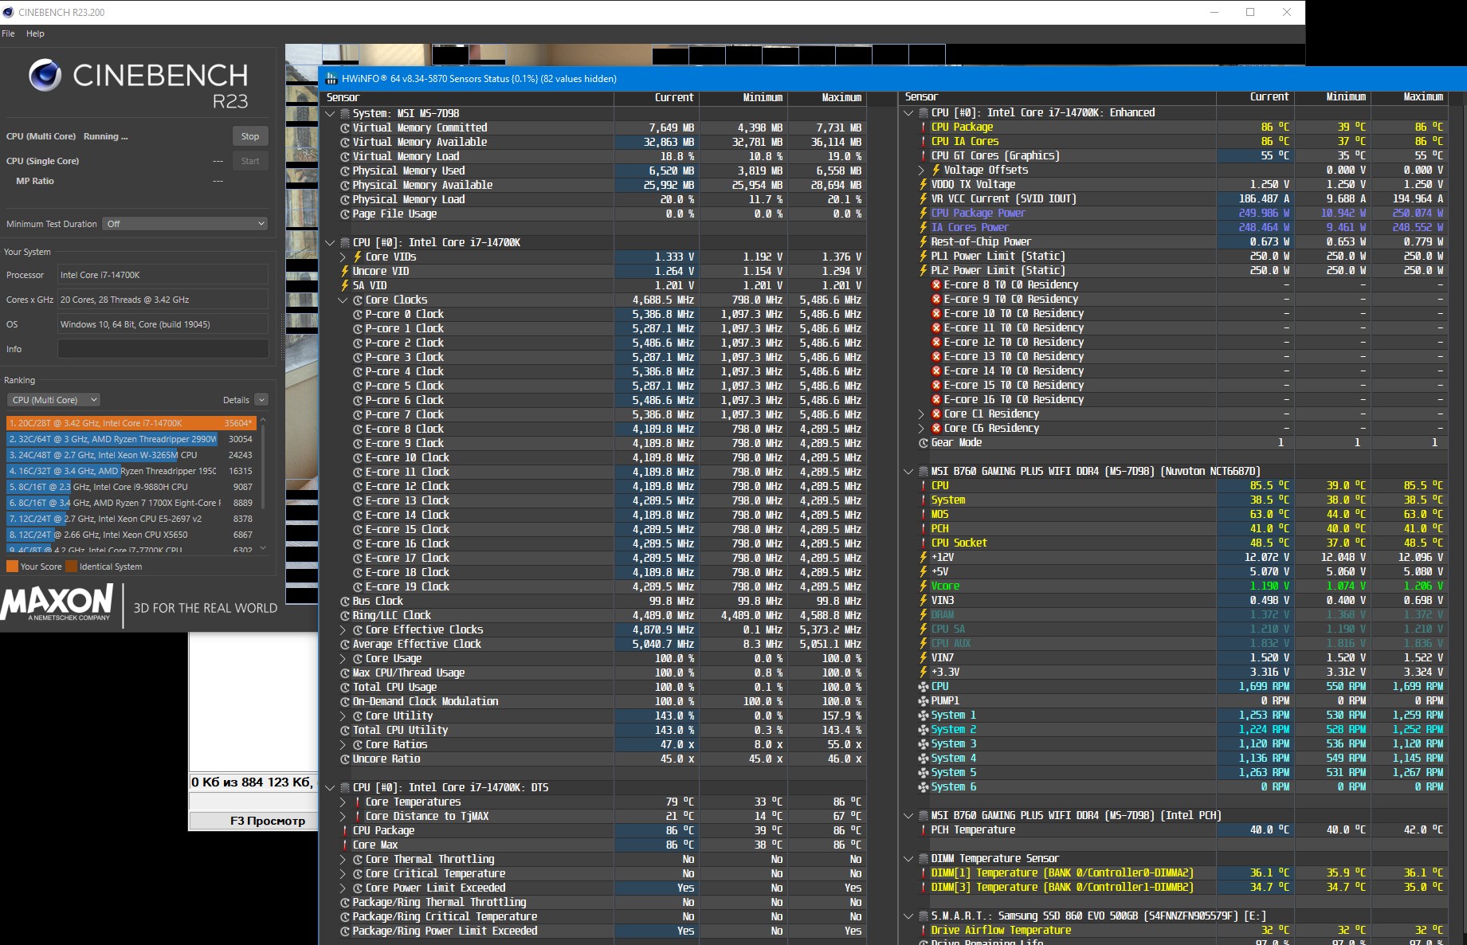
Task: Click the icon beside Total CPU Usage
Action: pyautogui.click(x=345, y=688)
